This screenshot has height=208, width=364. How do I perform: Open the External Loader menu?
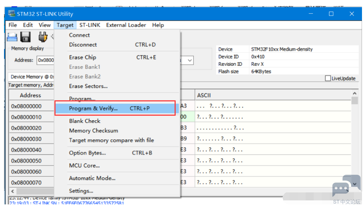pyautogui.click(x=126, y=25)
